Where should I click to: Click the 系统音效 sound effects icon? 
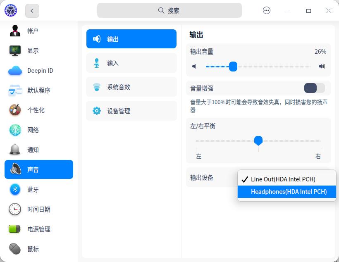click(x=96, y=87)
